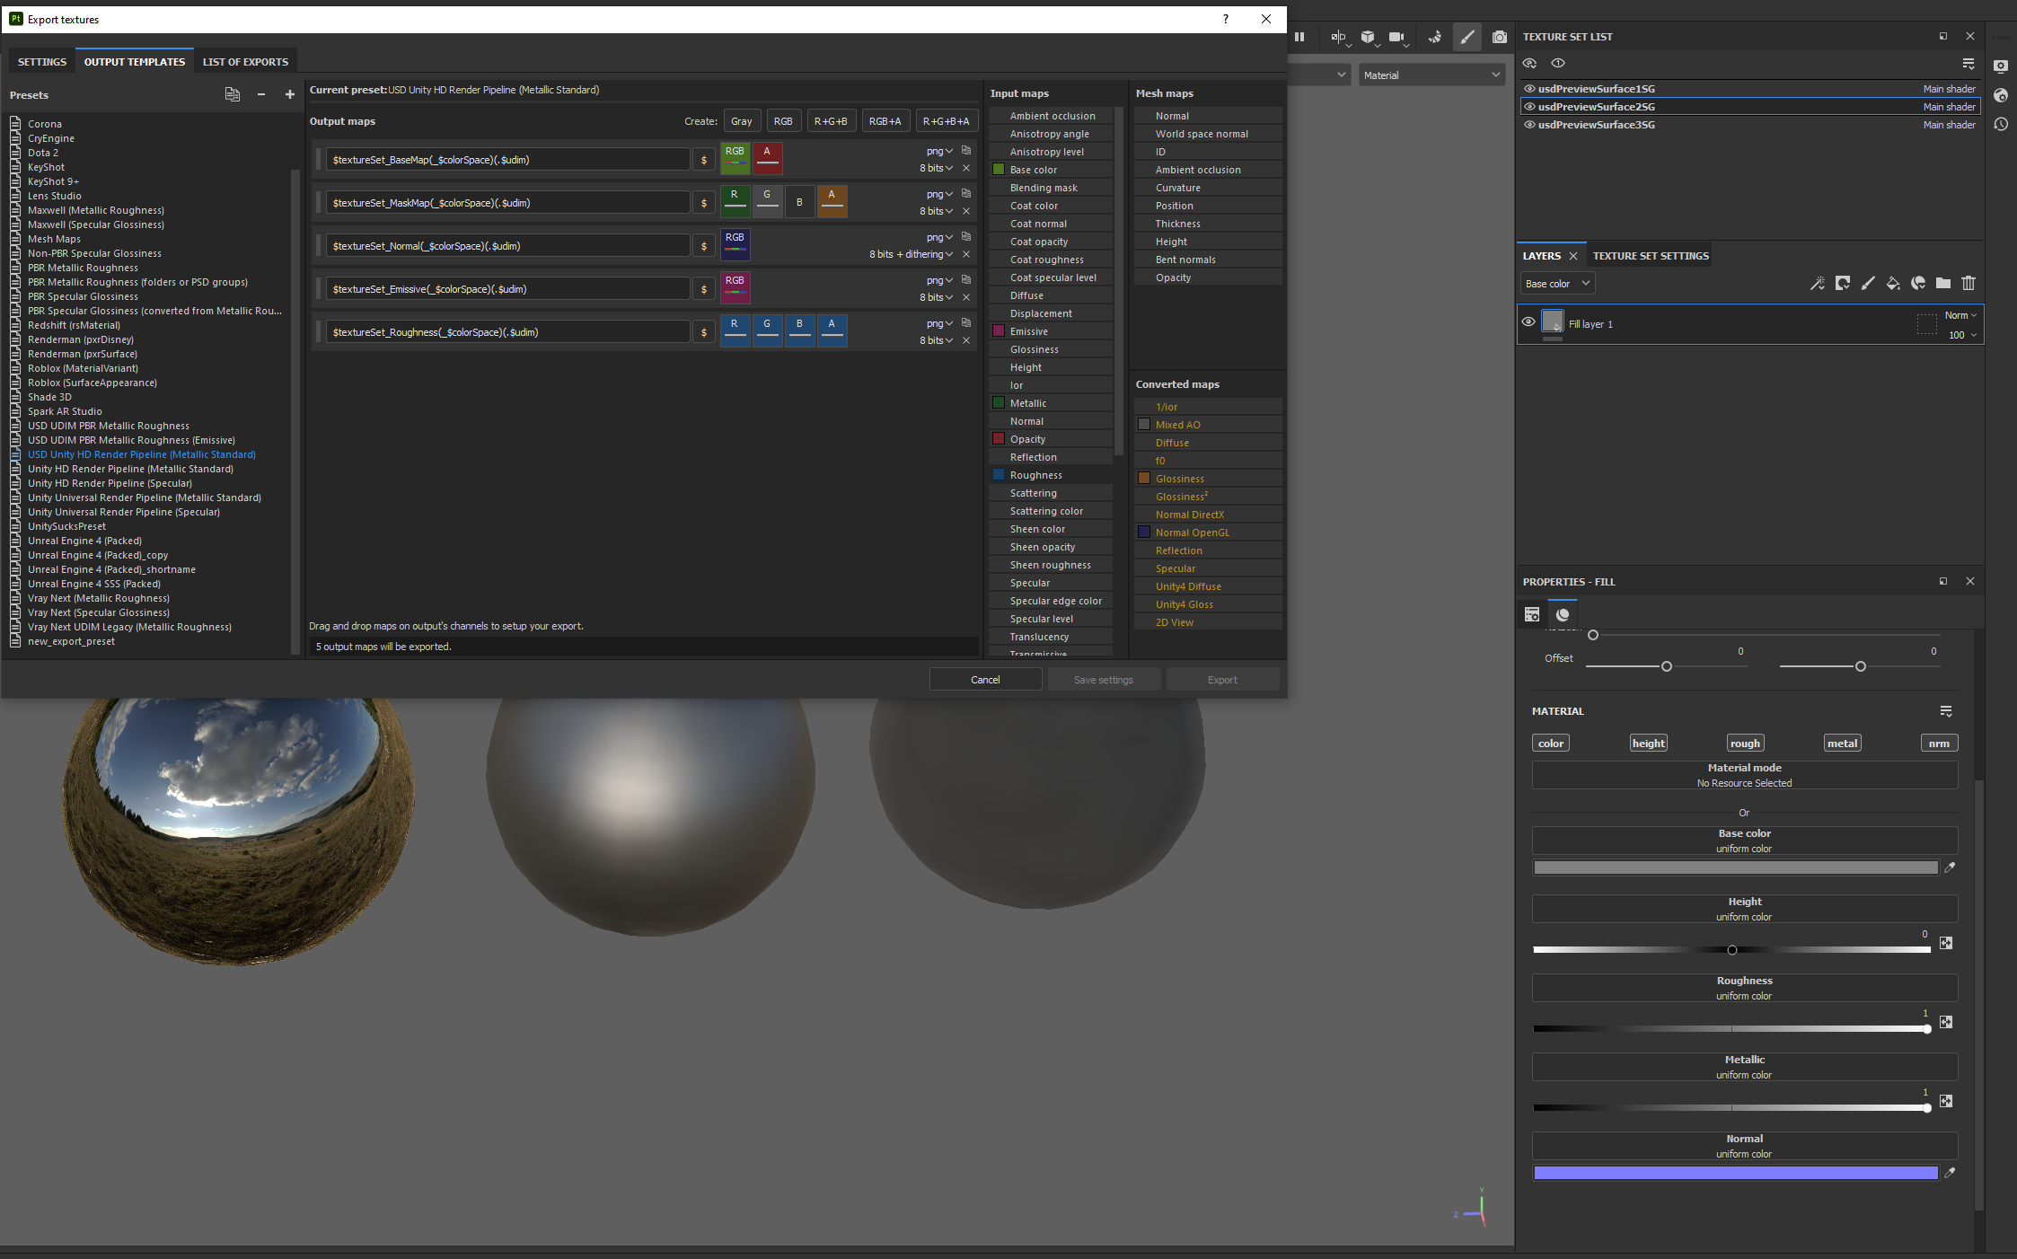The image size is (2017, 1259).
Task: Open the material properties tab icon
Action: [1563, 615]
